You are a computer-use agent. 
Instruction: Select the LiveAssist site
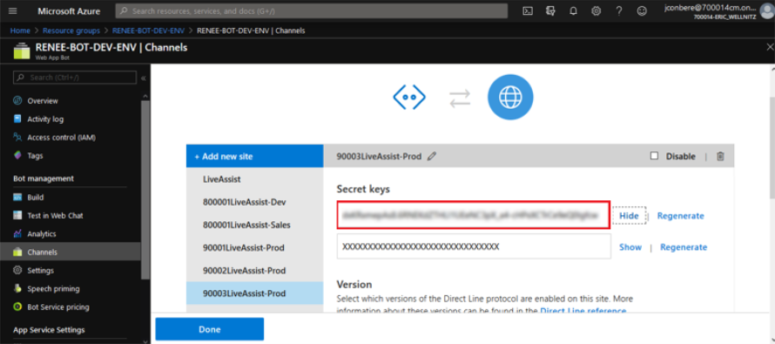click(254, 179)
